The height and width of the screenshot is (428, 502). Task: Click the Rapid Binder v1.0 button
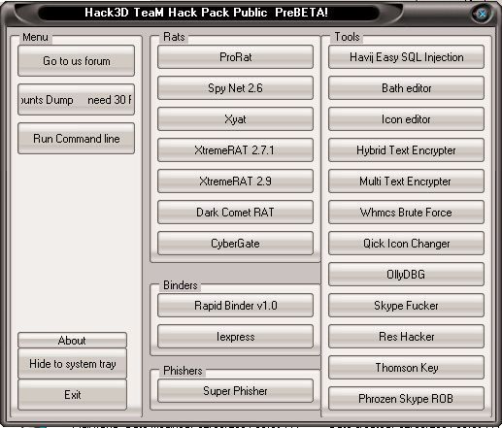coord(235,306)
